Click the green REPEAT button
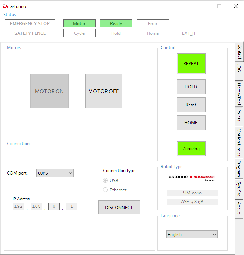 [191, 64]
